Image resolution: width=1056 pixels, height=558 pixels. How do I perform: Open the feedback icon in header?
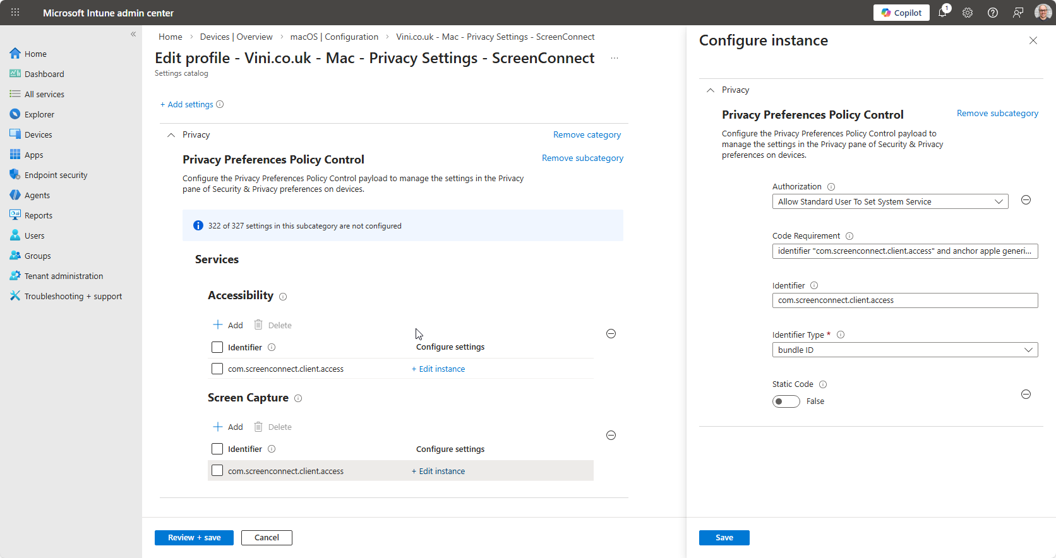tap(1018, 13)
